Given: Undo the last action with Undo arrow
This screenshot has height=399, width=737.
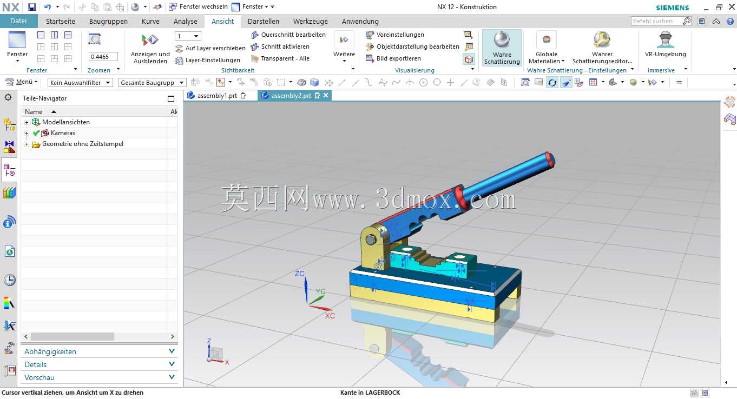Looking at the screenshot, I should [47, 7].
